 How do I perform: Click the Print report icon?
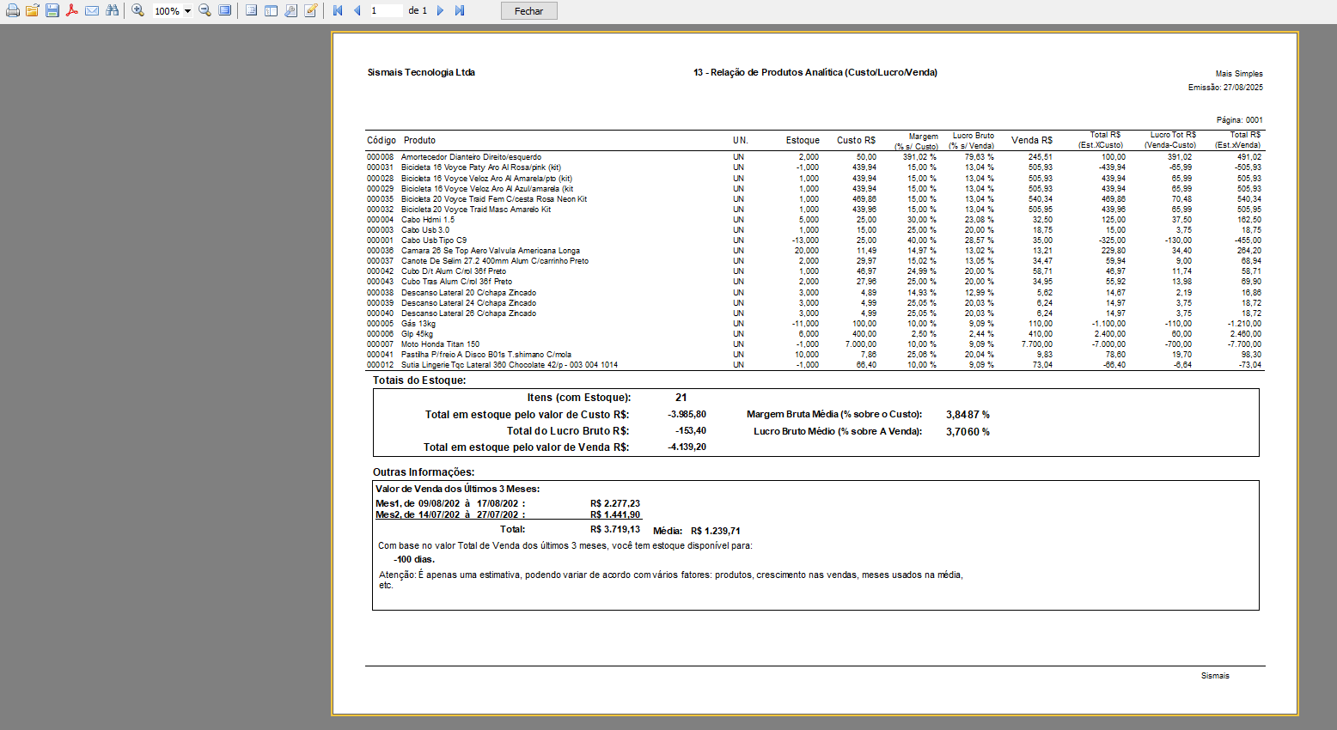point(12,11)
